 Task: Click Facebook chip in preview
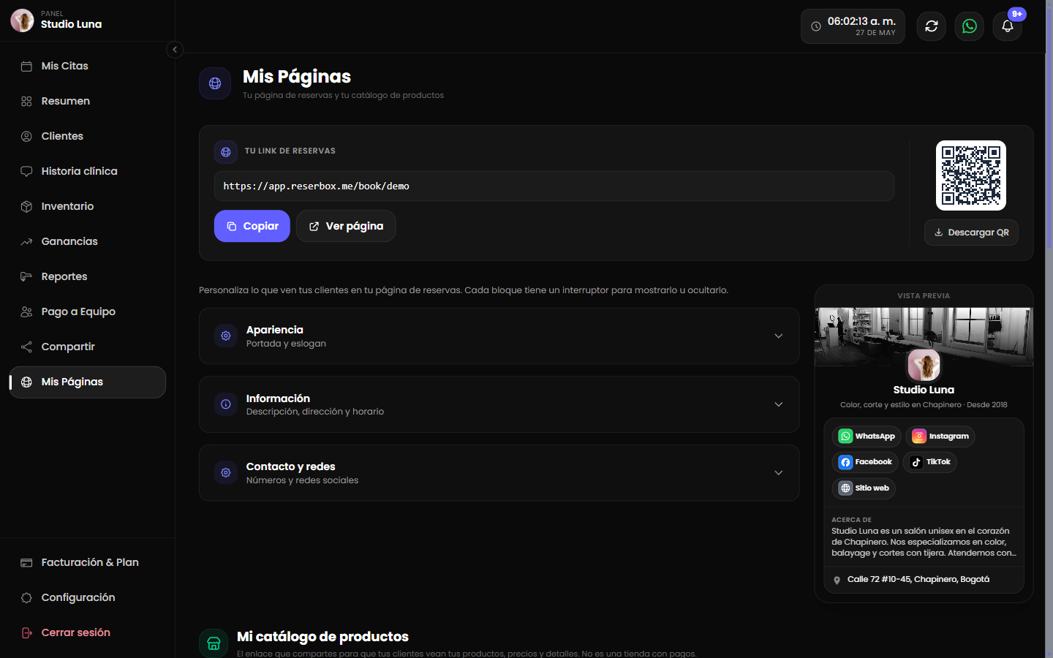coord(865,462)
